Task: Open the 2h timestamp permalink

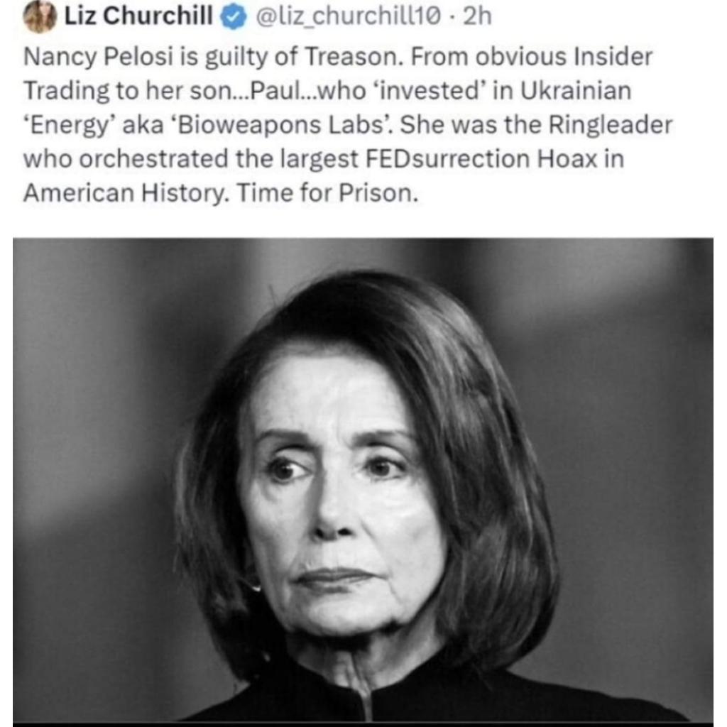Action: click(477, 16)
